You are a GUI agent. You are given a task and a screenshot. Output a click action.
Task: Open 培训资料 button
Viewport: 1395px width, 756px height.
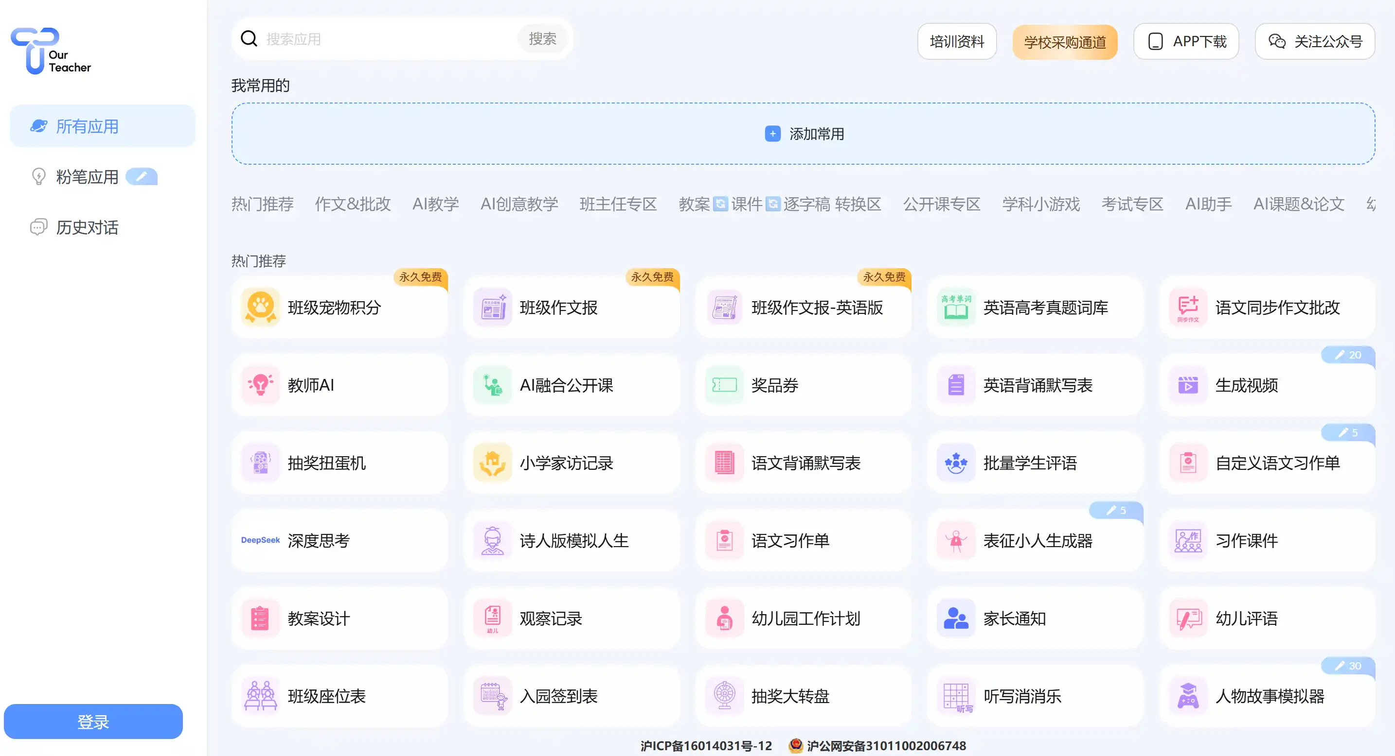(x=956, y=41)
